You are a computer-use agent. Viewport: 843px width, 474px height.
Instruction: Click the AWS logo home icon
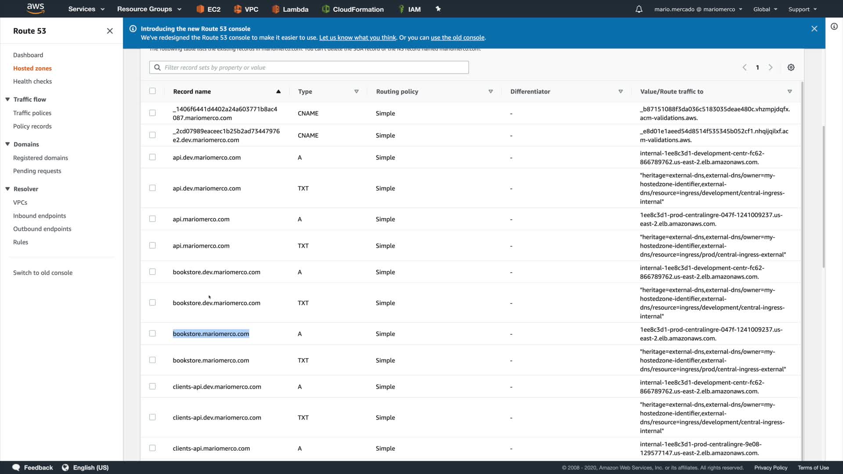point(36,8)
